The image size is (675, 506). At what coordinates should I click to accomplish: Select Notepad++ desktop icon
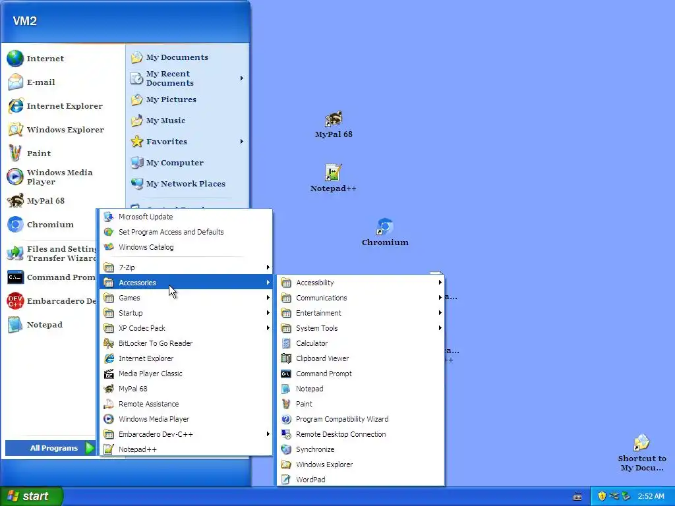click(x=333, y=178)
